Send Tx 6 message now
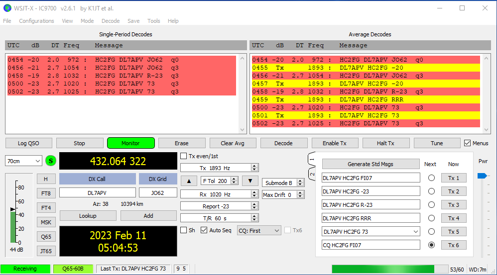This screenshot has width=497, height=275. [454, 245]
